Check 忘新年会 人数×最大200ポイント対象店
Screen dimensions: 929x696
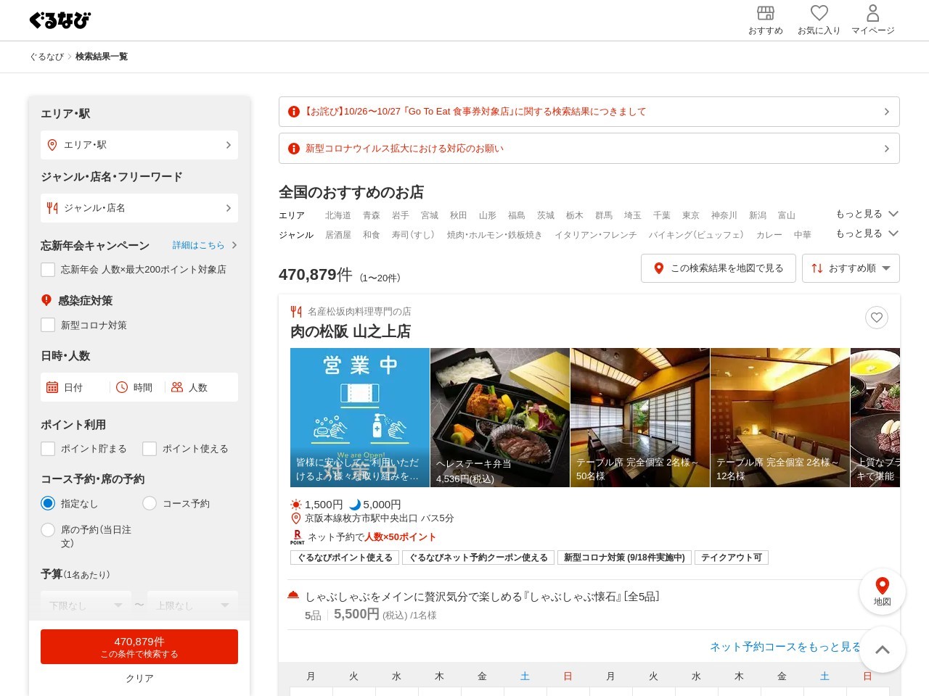pyautogui.click(x=48, y=270)
